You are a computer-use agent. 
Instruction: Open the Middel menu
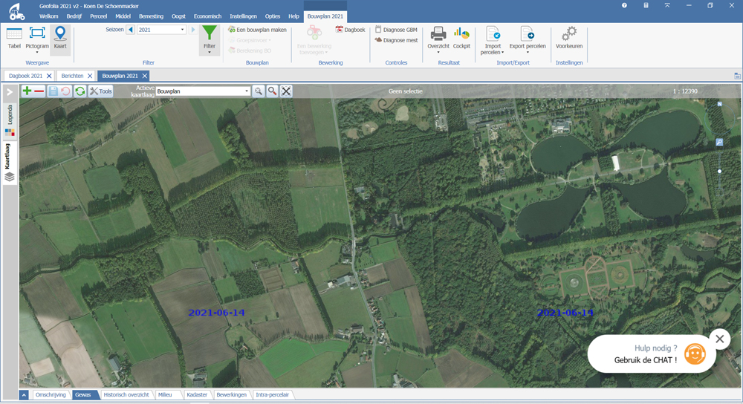pos(123,16)
